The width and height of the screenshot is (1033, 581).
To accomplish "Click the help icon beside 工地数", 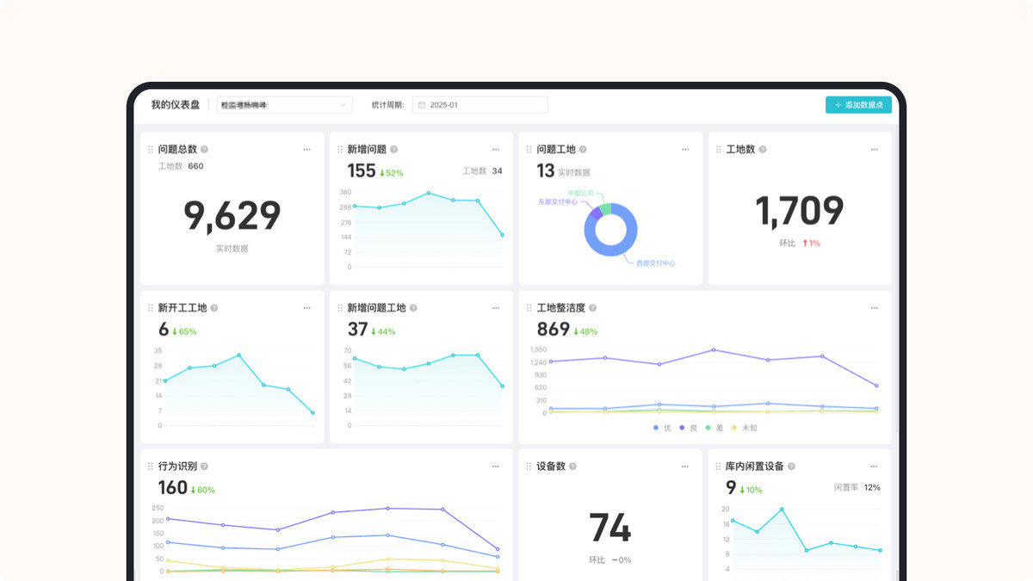I will coord(763,149).
